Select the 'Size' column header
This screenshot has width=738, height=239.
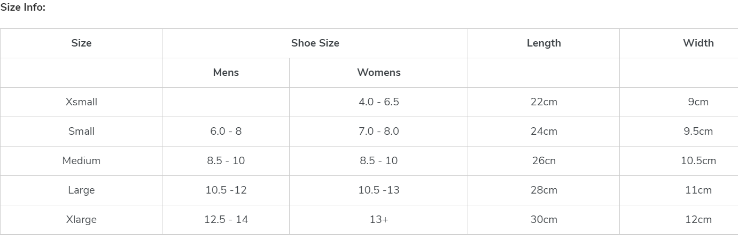point(81,43)
